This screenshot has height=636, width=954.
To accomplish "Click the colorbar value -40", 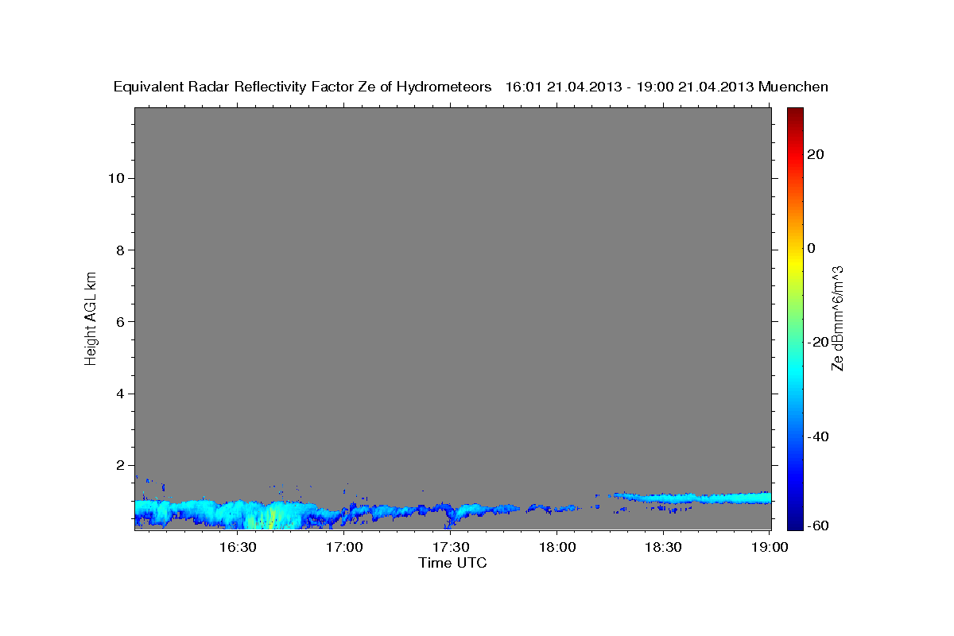I will coord(818,436).
